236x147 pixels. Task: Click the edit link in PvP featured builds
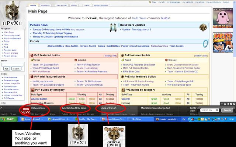pyautogui.click(x=114, y=56)
